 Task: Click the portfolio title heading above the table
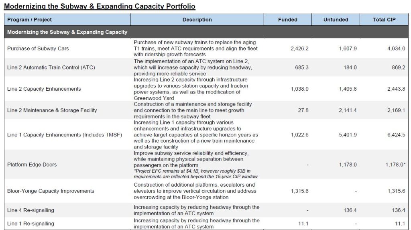tap(100, 6)
